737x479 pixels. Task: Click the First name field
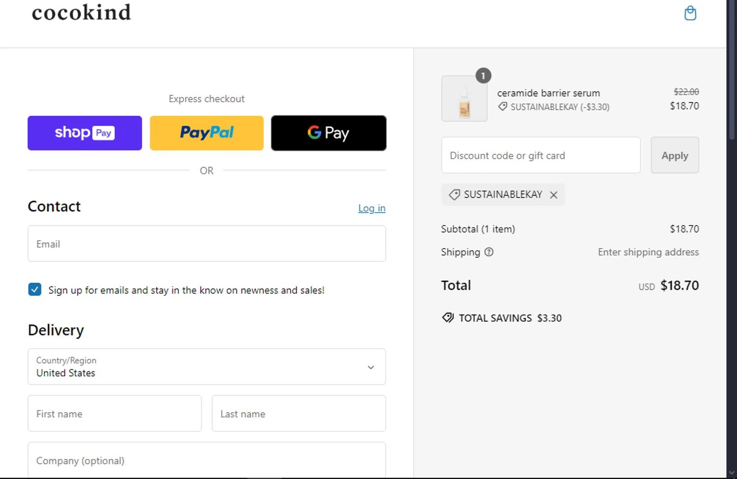tap(114, 414)
